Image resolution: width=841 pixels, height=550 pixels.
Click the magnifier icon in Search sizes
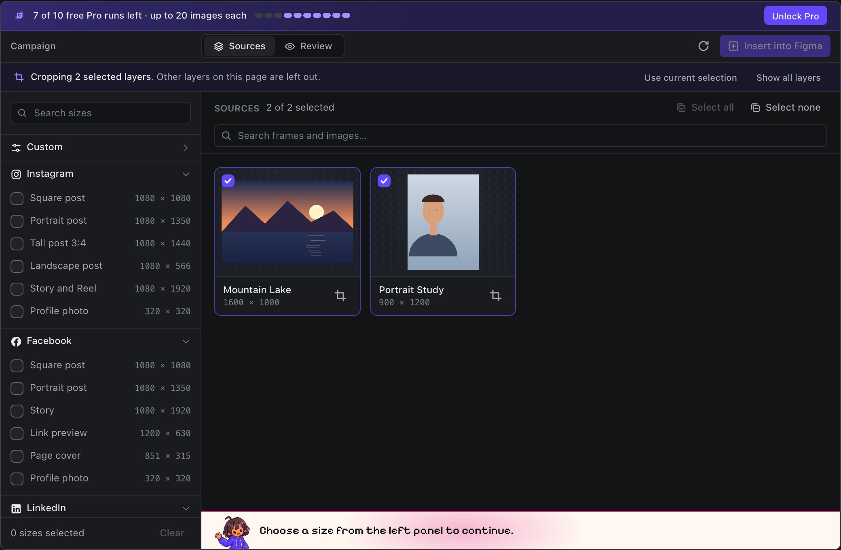click(x=22, y=113)
